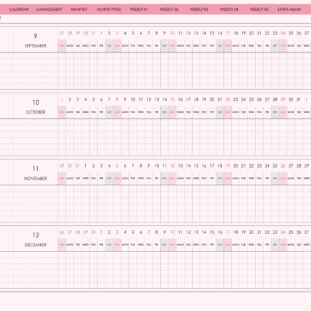The height and width of the screenshot is (311, 311).
Task: Select September date 20
Action: pos(252,33)
